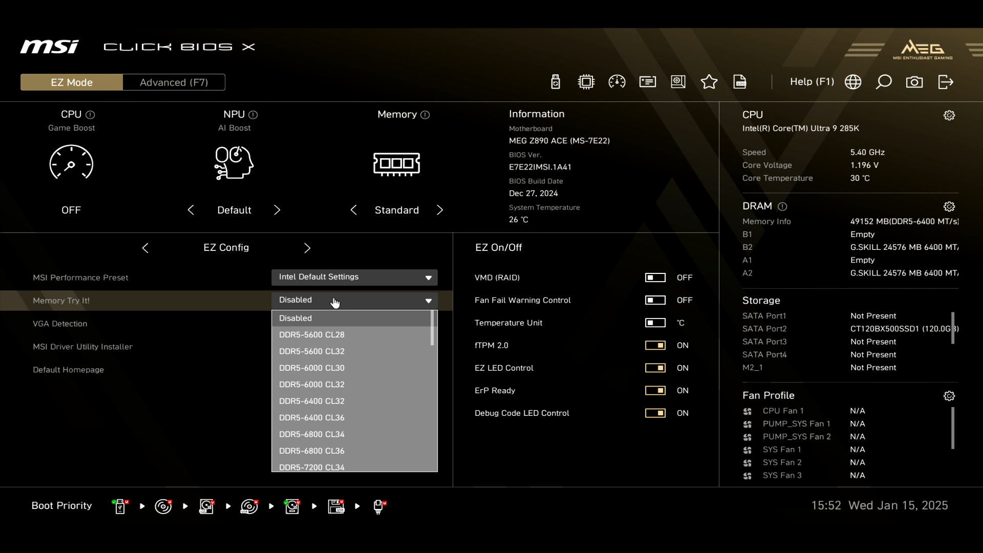Viewport: 983px width, 553px height.
Task: Click the screenshot camera icon
Action: tap(914, 82)
